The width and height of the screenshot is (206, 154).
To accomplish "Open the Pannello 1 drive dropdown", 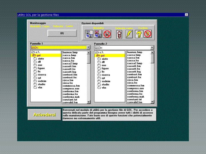I will (x=88, y=47).
